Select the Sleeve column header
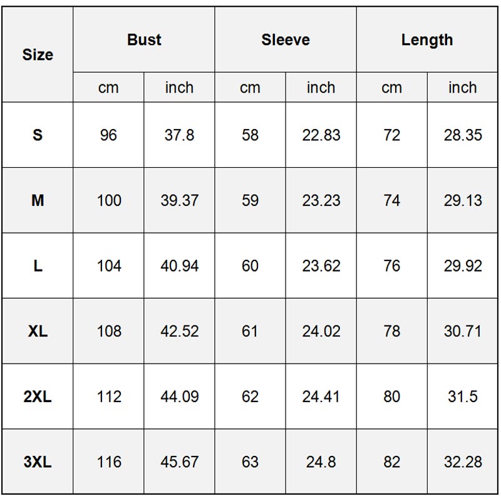Viewport: 501px width, 501px height. (x=286, y=40)
